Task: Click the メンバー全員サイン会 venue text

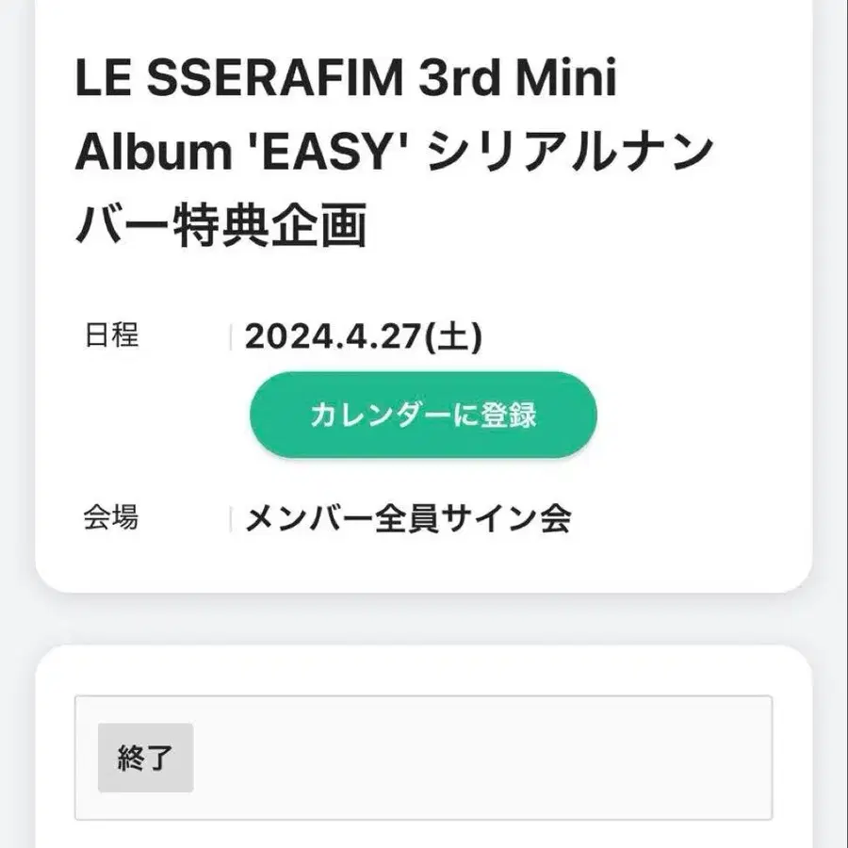Action: pyautogui.click(x=408, y=518)
